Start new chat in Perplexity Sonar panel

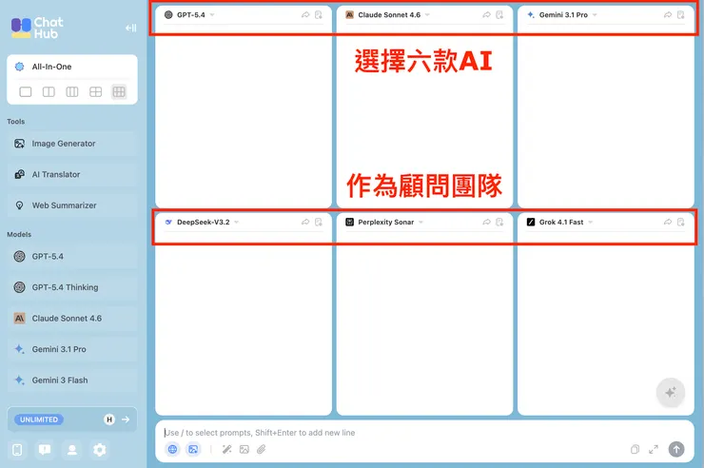pos(499,222)
